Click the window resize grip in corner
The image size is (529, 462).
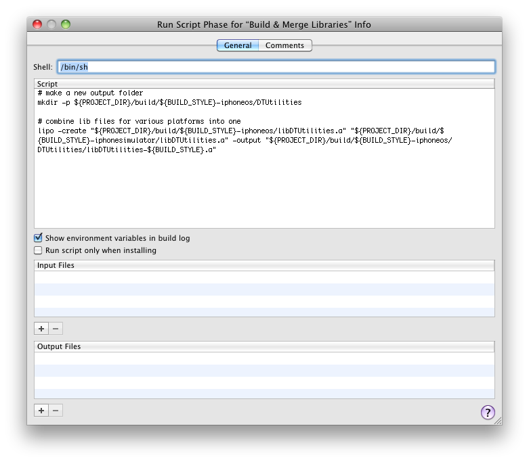tap(497, 421)
